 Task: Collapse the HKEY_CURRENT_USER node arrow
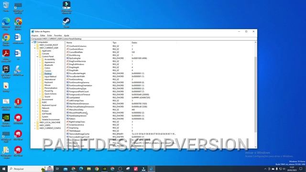click(x=35, y=48)
